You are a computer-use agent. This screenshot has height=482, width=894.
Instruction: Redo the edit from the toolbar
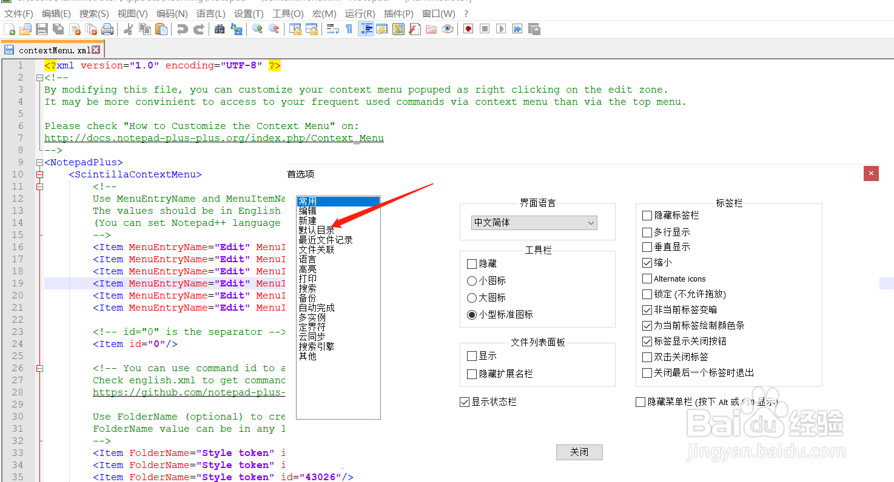coord(198,28)
